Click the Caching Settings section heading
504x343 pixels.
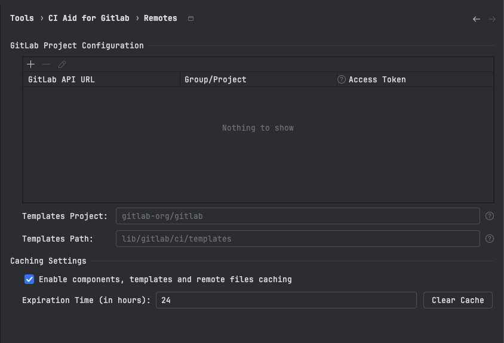point(48,261)
